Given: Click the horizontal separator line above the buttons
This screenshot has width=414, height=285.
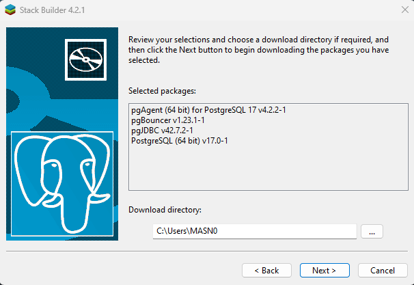Looking at the screenshot, I should pos(207,252).
